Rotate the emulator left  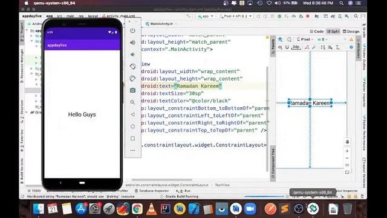click(132, 66)
